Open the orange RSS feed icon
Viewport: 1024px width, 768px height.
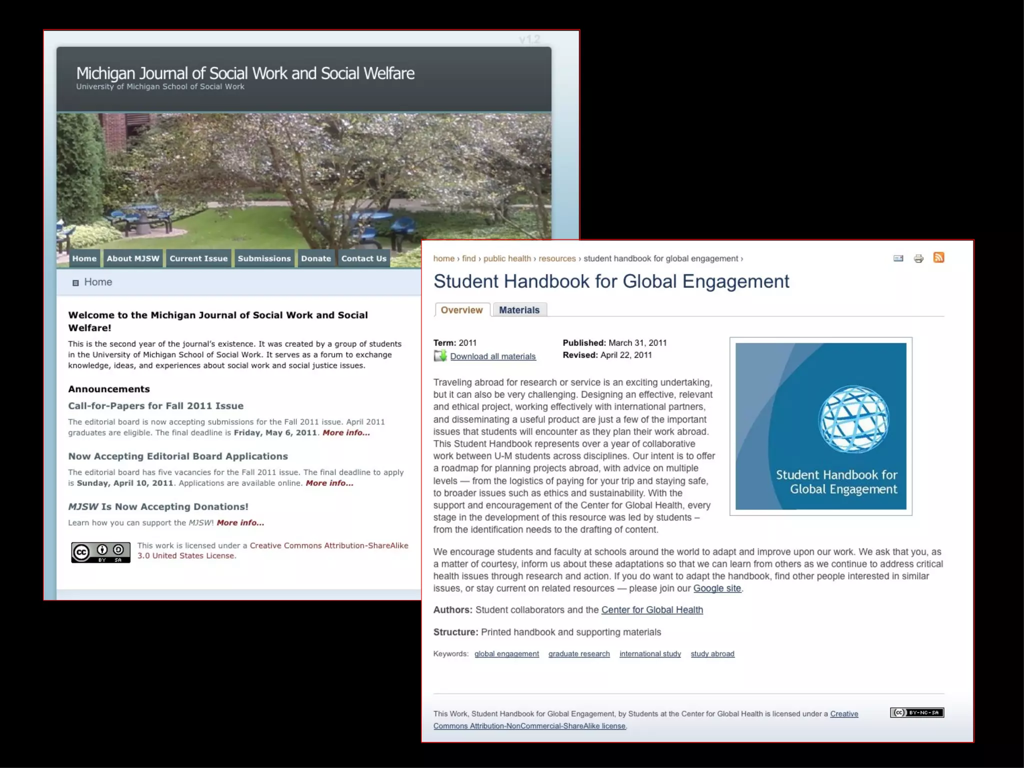[938, 258]
